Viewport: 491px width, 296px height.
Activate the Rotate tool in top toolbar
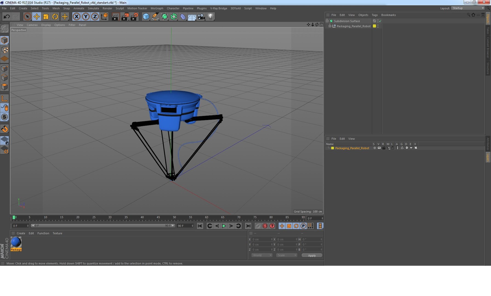coord(55,17)
